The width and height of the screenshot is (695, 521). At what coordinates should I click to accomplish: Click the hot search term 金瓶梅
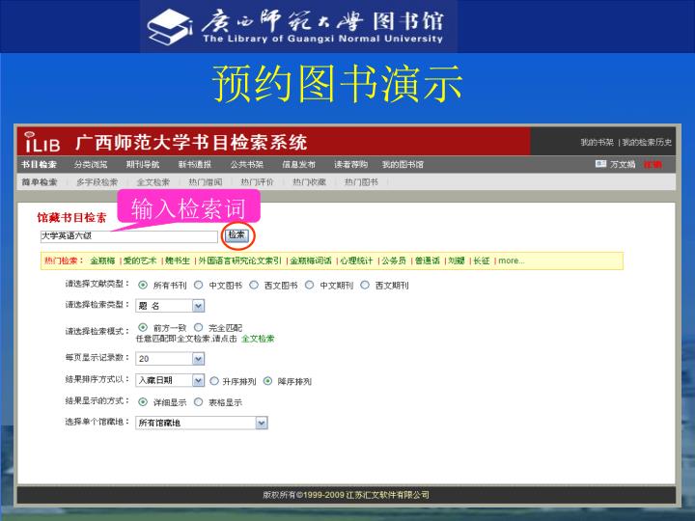tap(102, 260)
